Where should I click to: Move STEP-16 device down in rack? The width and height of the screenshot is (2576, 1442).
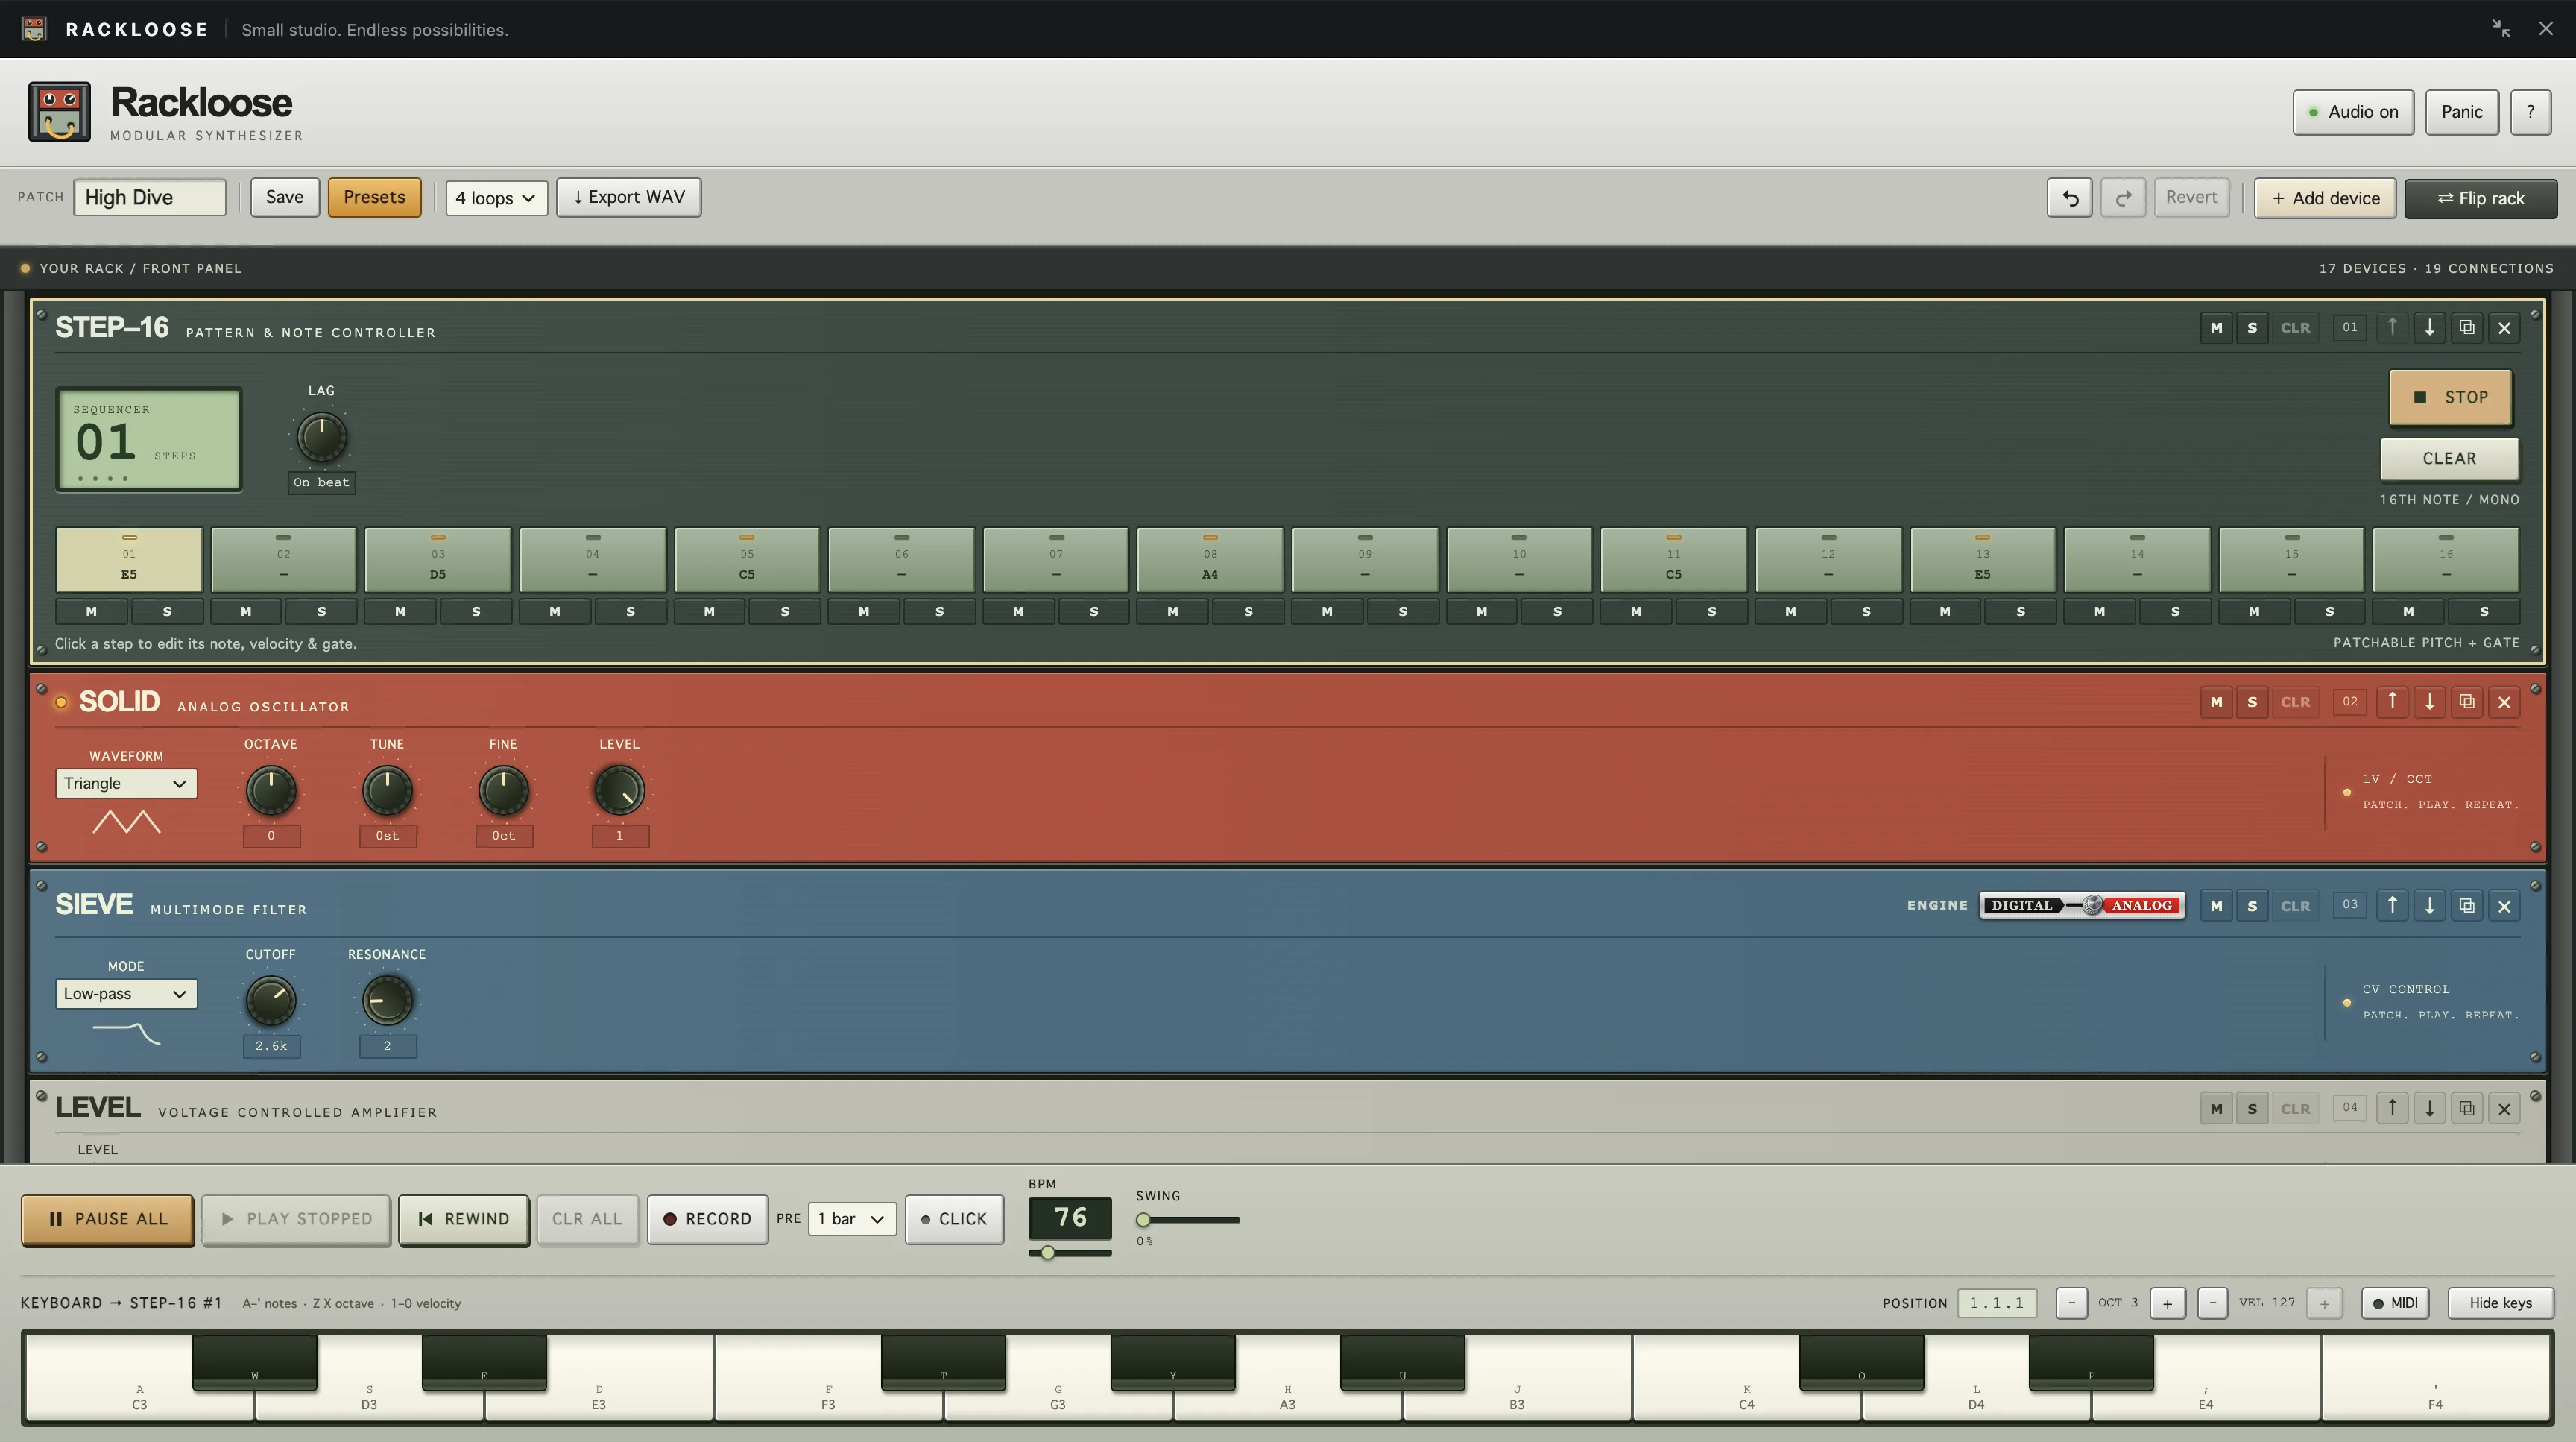(2429, 328)
